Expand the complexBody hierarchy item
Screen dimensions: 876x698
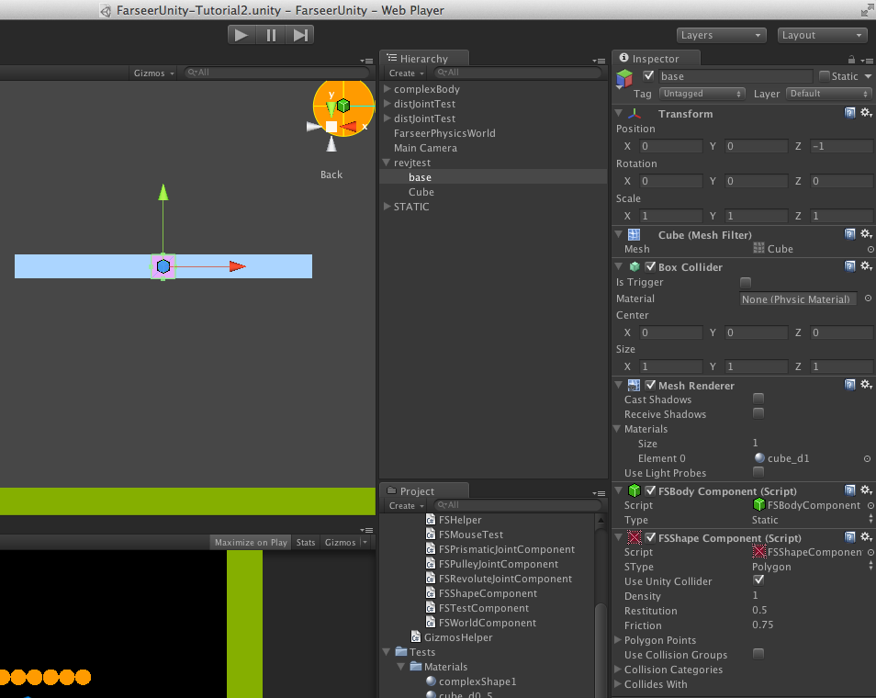[387, 89]
